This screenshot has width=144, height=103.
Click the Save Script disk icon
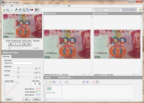click(54, 82)
